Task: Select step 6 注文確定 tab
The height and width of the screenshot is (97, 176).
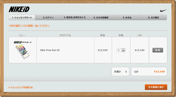Action: (153, 18)
